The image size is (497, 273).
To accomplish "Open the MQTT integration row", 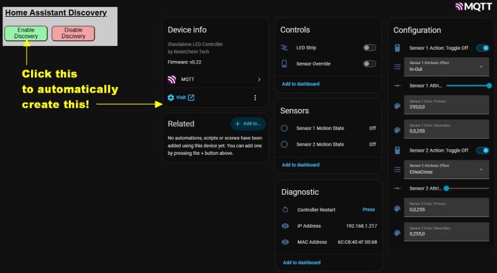I will (215, 80).
